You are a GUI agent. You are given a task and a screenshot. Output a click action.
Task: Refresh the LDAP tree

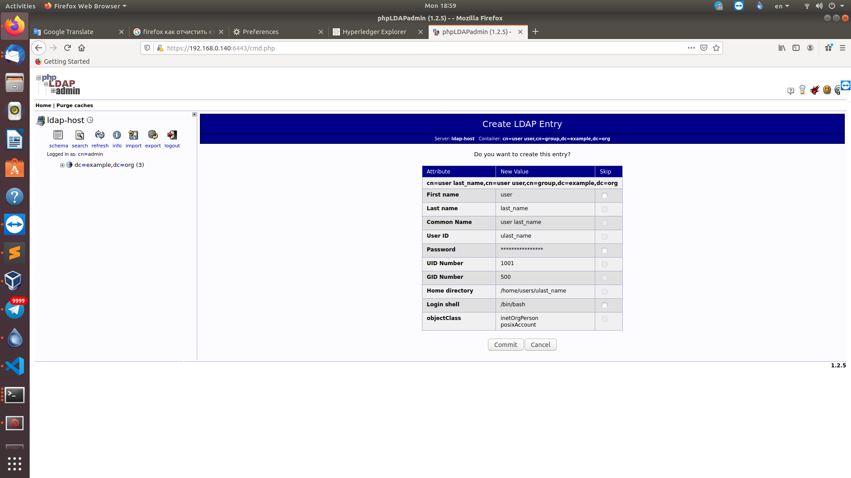click(x=100, y=135)
